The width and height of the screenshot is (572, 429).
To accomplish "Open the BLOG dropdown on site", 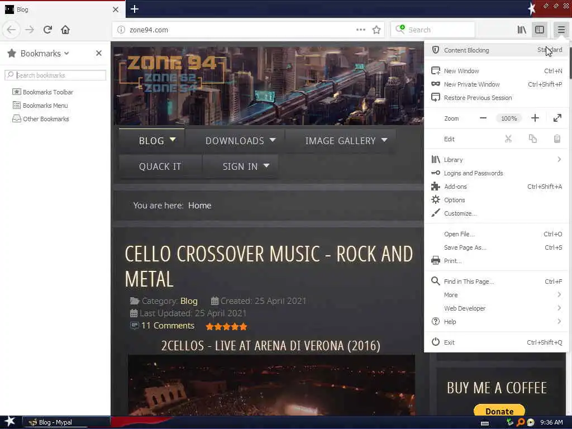I will (x=152, y=140).
